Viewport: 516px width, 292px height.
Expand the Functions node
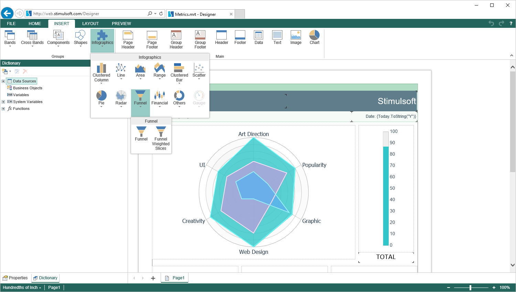(3, 109)
